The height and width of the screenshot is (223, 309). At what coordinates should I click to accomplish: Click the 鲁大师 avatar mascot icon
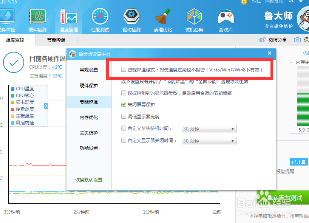303,19
